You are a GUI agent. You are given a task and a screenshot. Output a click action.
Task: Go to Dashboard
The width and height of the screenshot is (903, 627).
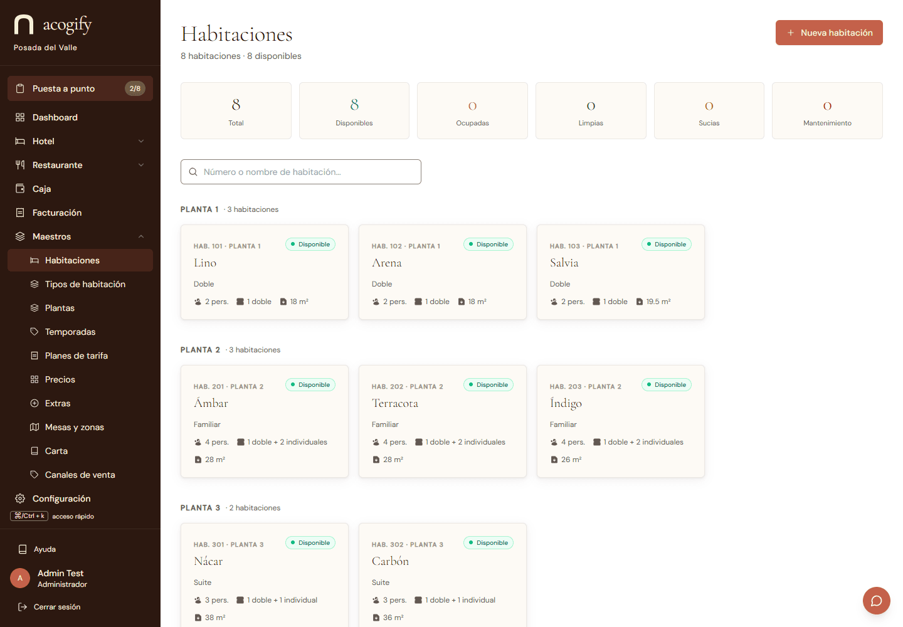point(80,117)
